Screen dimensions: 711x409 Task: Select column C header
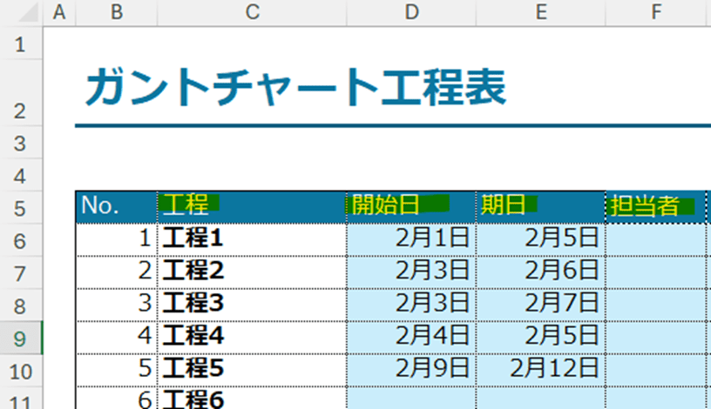point(252,12)
